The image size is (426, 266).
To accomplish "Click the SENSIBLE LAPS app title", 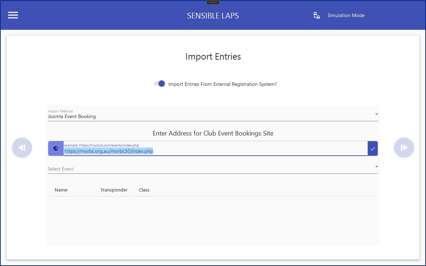I will coord(213,16).
